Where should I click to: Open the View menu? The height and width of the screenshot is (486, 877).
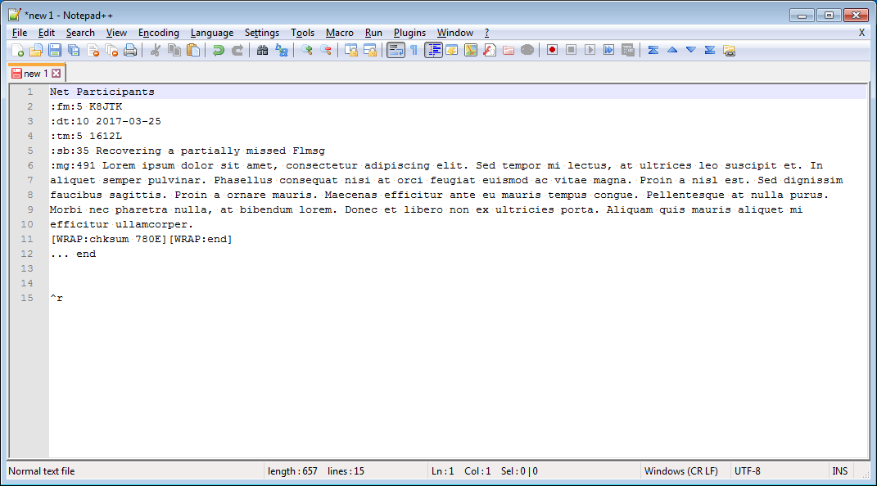click(x=116, y=33)
